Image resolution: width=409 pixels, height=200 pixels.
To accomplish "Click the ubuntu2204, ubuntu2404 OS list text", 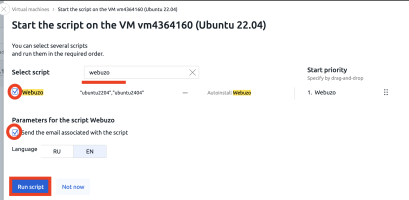I will 112,92.
